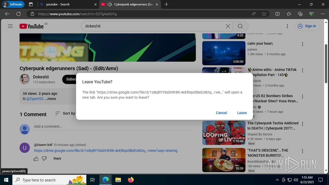Image resolution: width=329 pixels, height=185 pixels.
Task: Subscribe to the Dokeshii channel
Action: 69,79
